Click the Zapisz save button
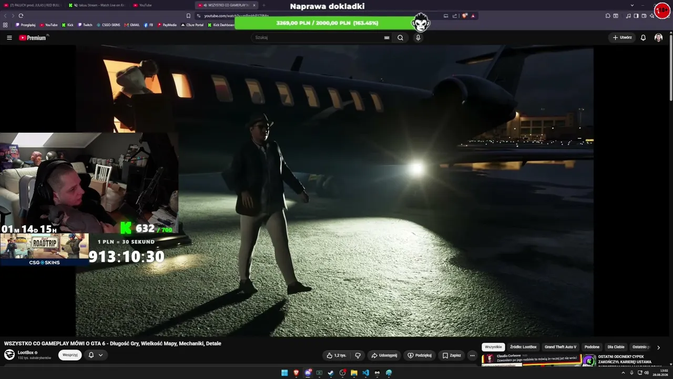673x379 pixels. tap(451, 355)
